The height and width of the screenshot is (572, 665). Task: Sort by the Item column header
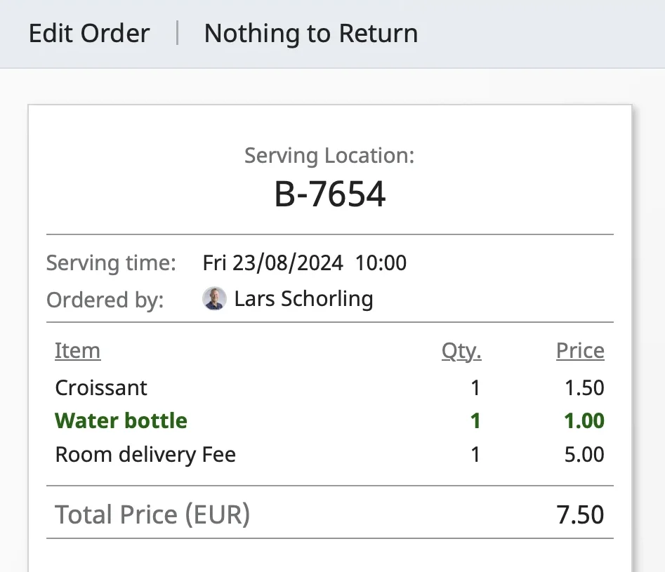point(78,351)
